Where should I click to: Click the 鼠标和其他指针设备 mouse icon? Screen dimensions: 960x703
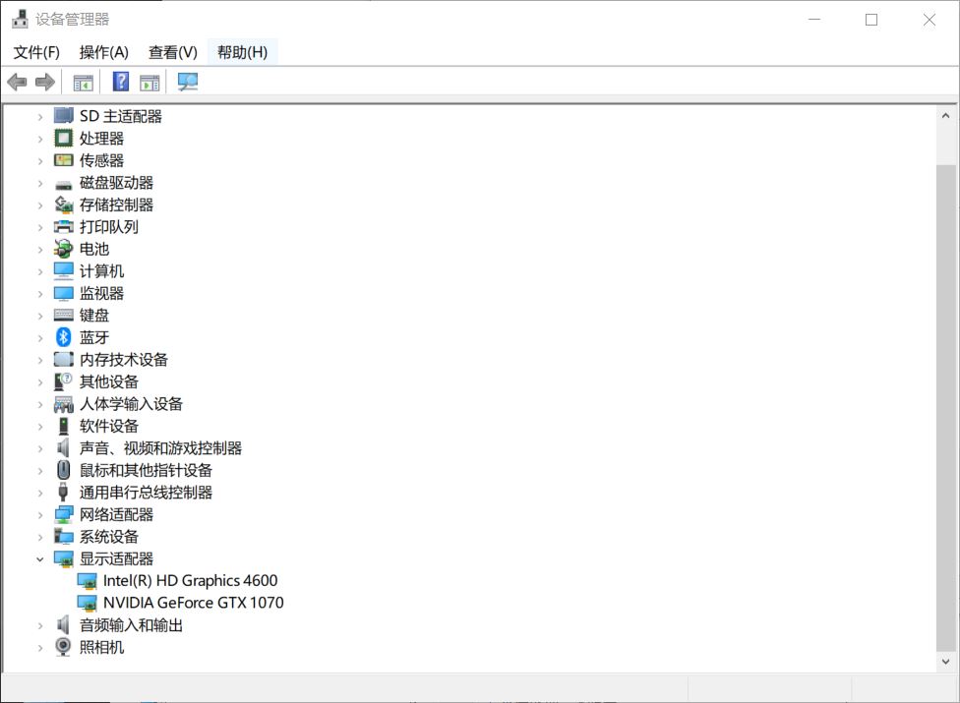[64, 470]
